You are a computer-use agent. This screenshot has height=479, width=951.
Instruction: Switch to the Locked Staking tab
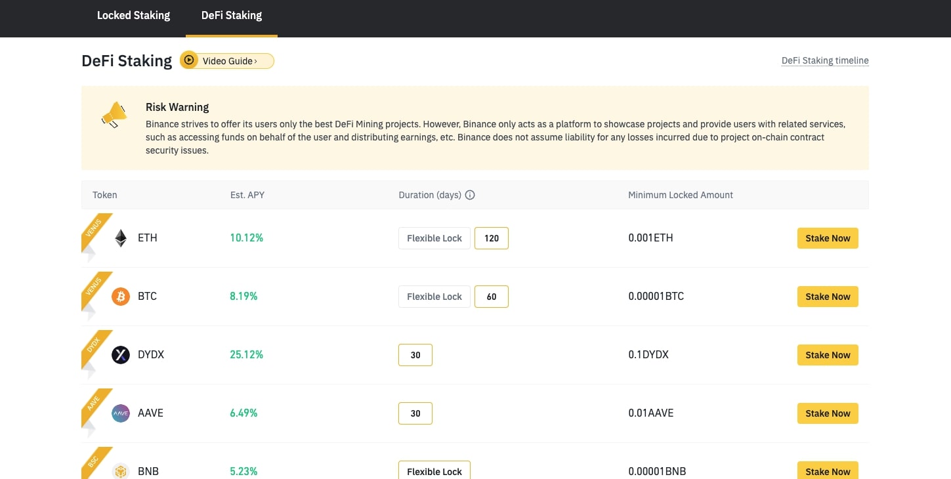coord(133,15)
